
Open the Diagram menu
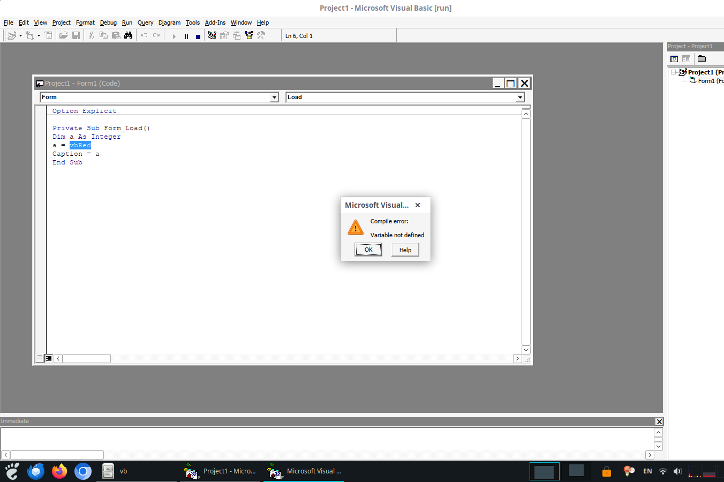coord(169,22)
